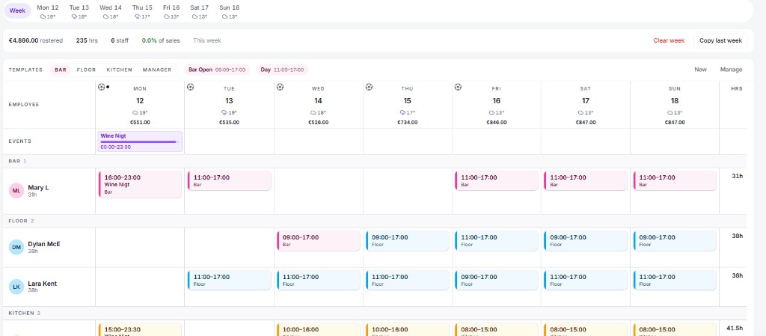Select the BAR templates filter
This screenshot has height=336, width=766.
click(61, 70)
